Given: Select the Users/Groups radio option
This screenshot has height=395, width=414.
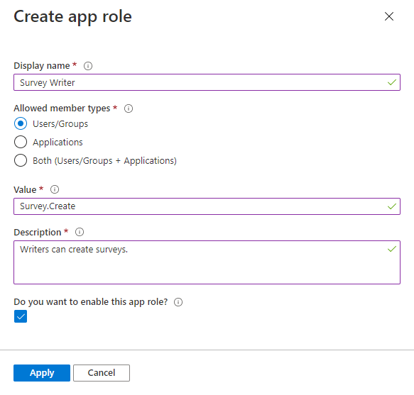Looking at the screenshot, I should [x=21, y=123].
